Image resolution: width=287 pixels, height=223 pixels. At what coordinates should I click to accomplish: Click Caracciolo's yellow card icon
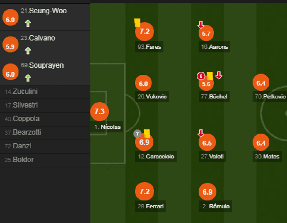tap(147, 134)
